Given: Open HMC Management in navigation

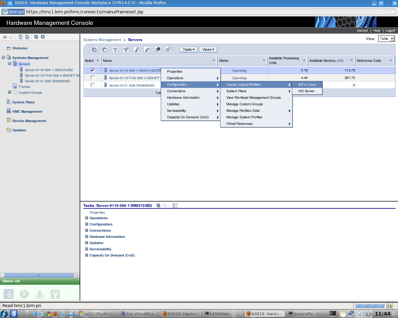Looking at the screenshot, I should click(x=27, y=111).
